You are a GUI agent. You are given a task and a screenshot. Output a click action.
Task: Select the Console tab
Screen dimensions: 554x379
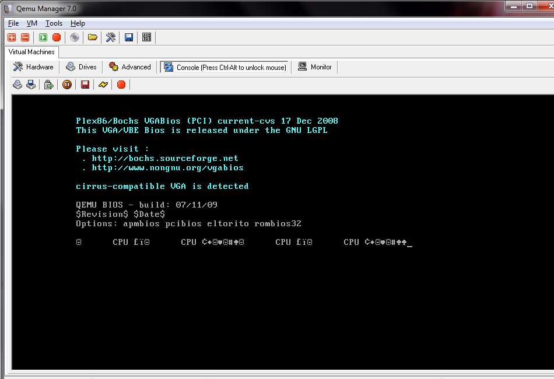pyautogui.click(x=225, y=67)
